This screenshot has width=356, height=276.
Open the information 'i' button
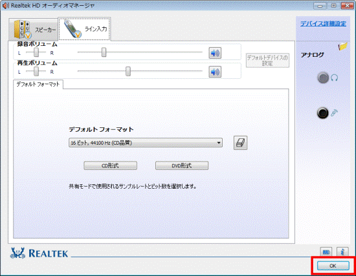click(x=342, y=251)
